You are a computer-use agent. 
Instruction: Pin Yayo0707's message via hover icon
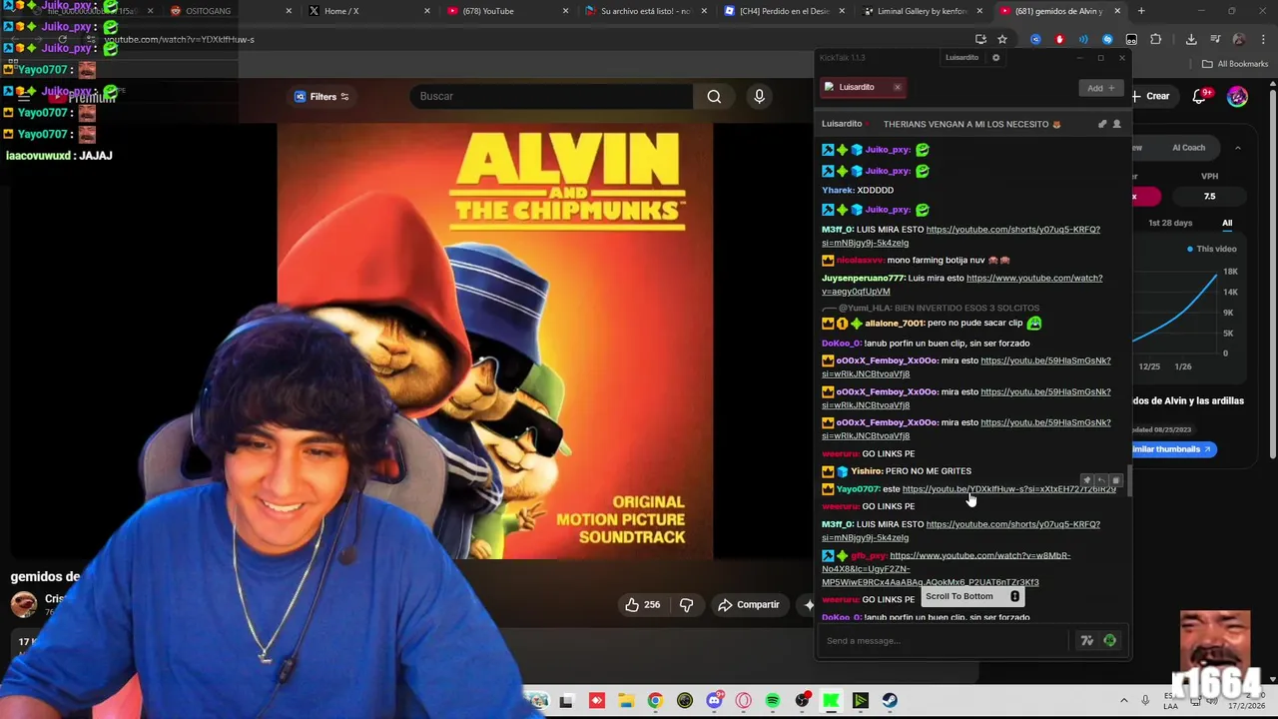click(x=1087, y=480)
